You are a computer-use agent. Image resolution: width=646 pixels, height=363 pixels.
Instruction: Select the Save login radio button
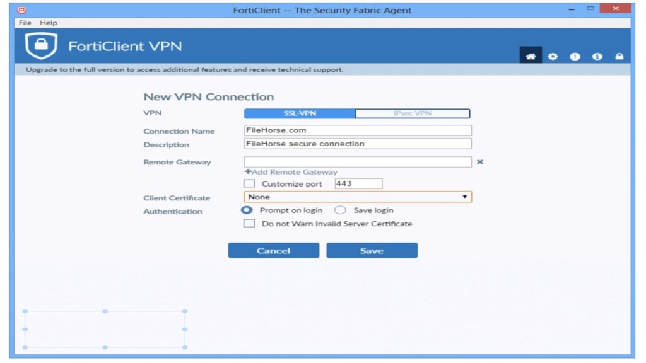pyautogui.click(x=340, y=210)
